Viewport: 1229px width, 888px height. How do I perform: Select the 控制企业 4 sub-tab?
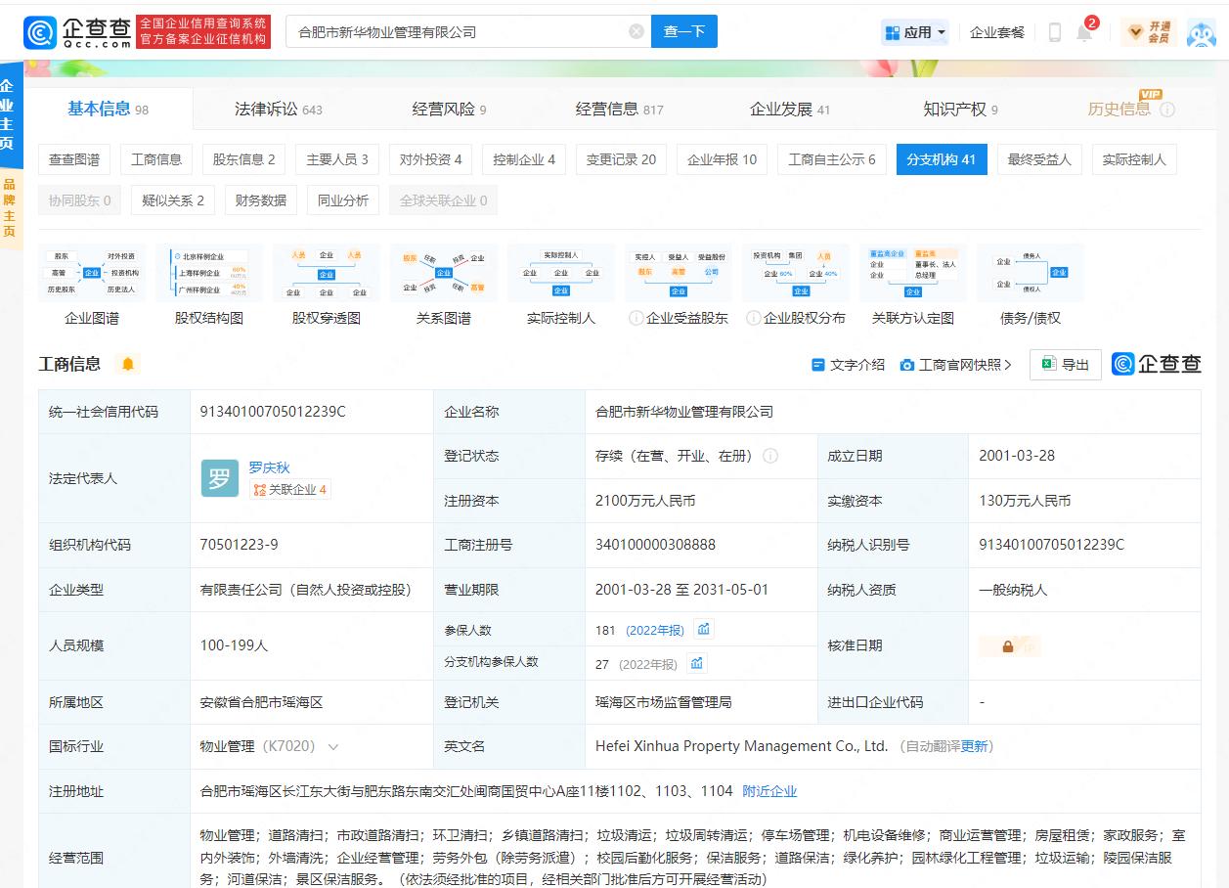524,159
